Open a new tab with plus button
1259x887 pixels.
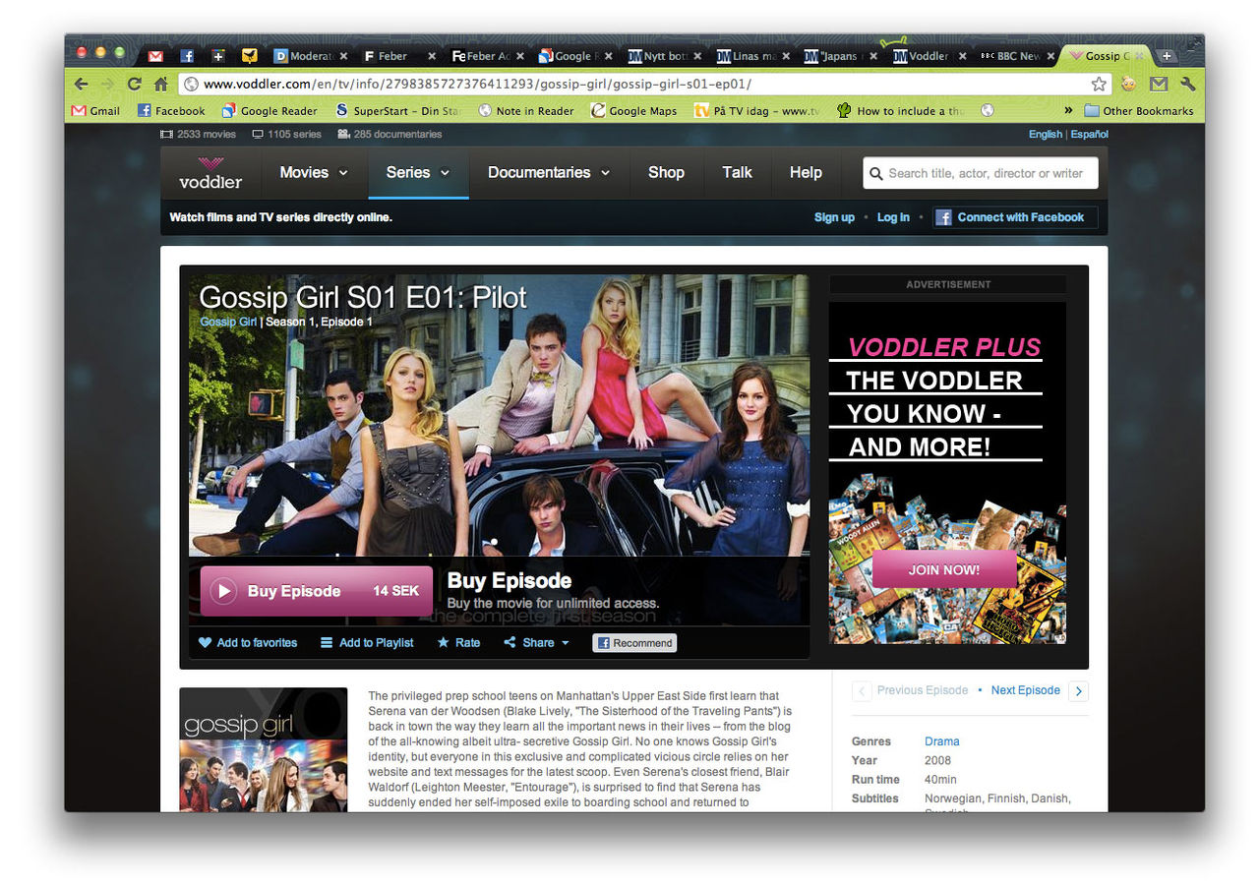coord(1167,56)
